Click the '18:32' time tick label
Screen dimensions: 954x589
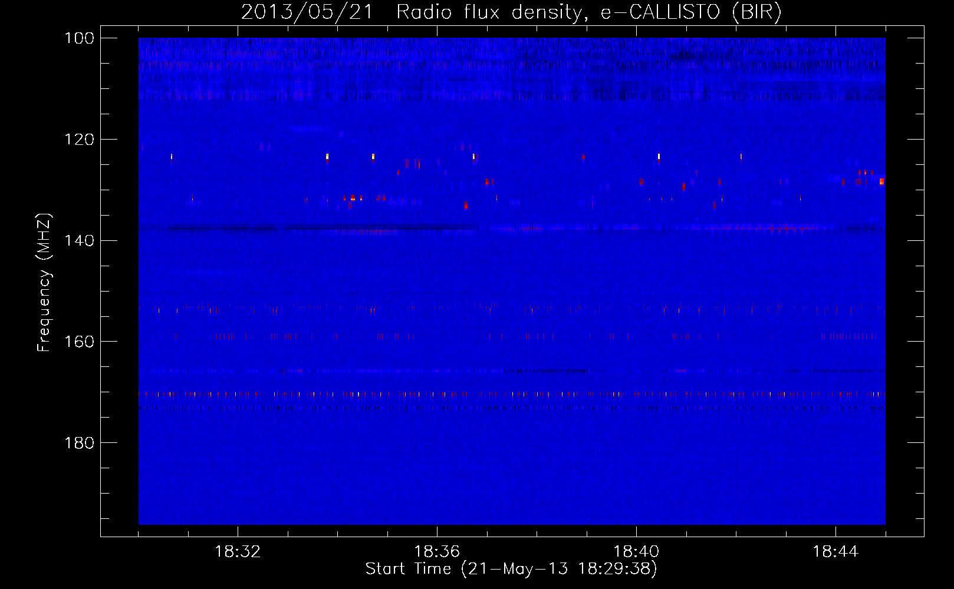(238, 551)
